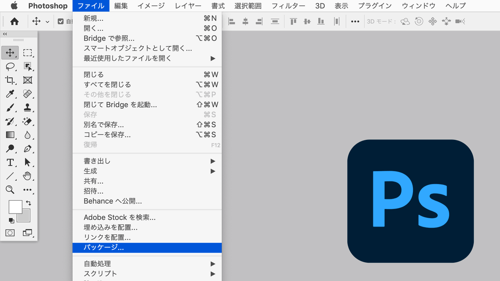
Task: Align bottom edges in options bar
Action: coord(321,21)
